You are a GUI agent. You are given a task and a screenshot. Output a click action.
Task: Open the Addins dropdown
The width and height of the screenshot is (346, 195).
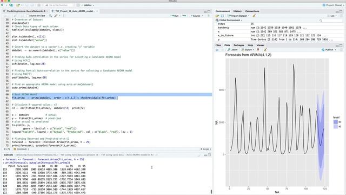coord(89,5)
